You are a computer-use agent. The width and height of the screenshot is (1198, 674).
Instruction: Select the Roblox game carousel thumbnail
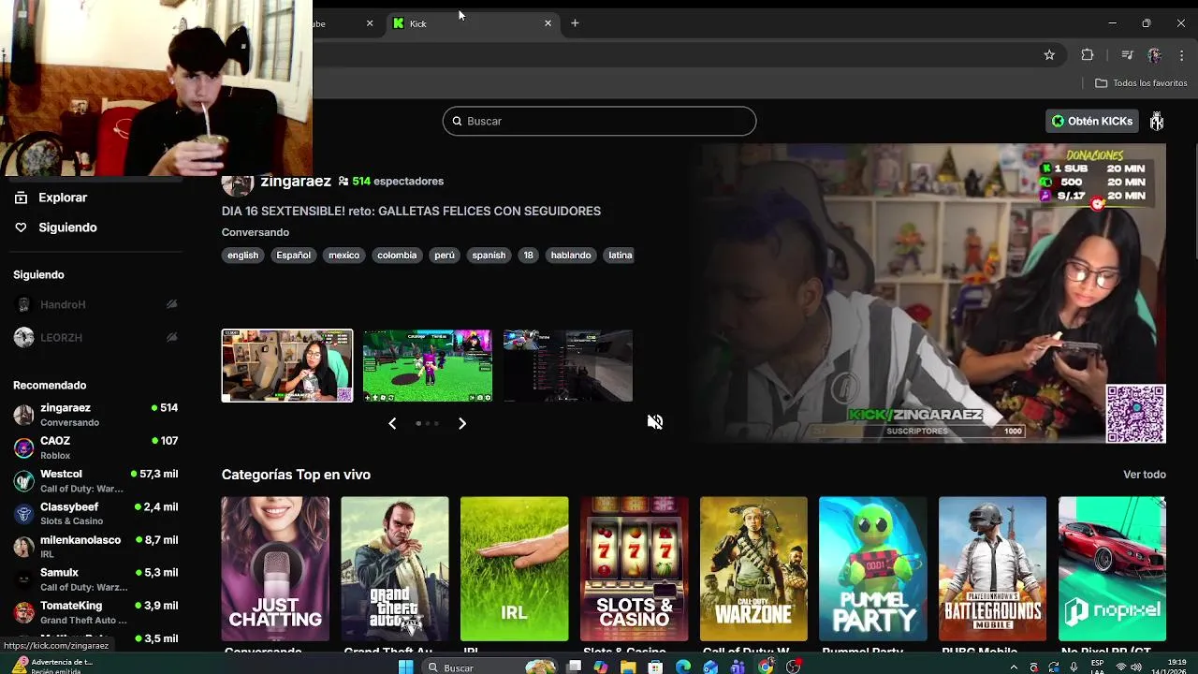tap(428, 365)
